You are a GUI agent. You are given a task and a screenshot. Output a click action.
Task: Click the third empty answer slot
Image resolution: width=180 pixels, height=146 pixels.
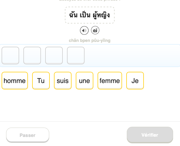coord(54,56)
